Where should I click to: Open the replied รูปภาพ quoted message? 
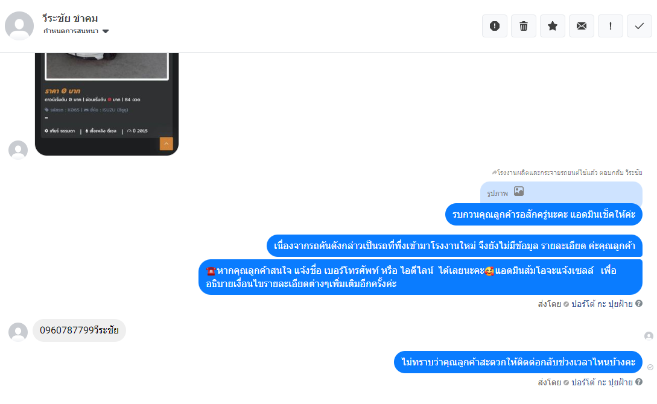pos(561,192)
